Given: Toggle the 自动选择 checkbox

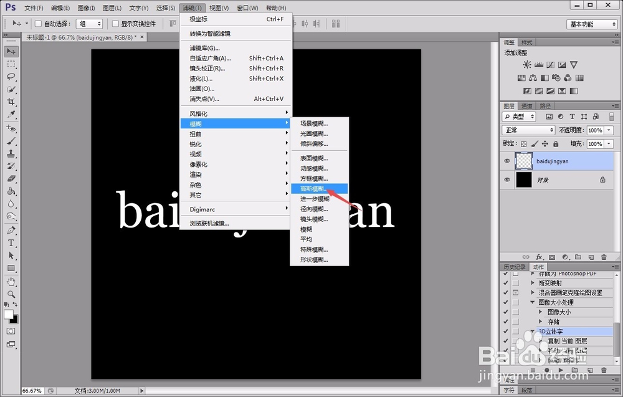Looking at the screenshot, I should point(38,24).
